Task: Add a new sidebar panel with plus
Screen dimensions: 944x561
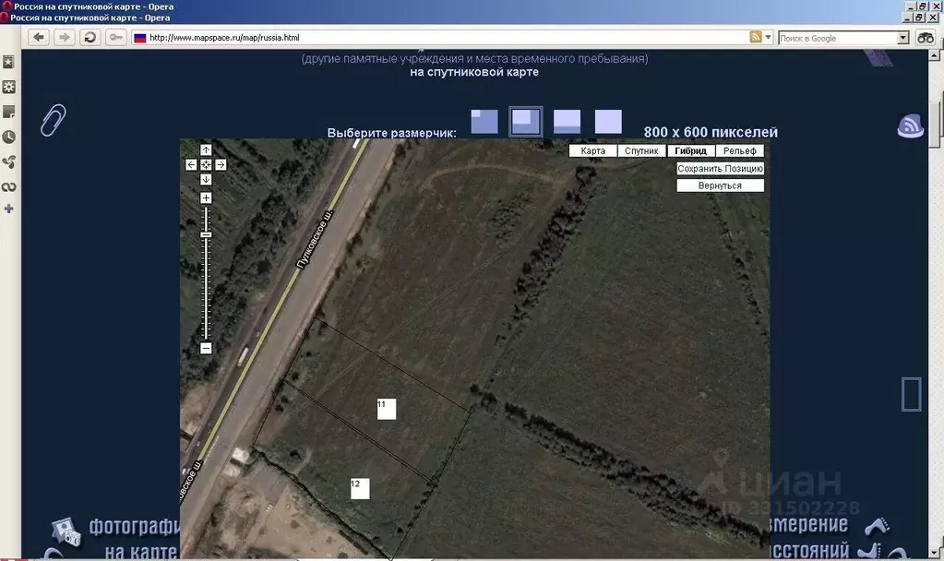Action: pyautogui.click(x=8, y=209)
